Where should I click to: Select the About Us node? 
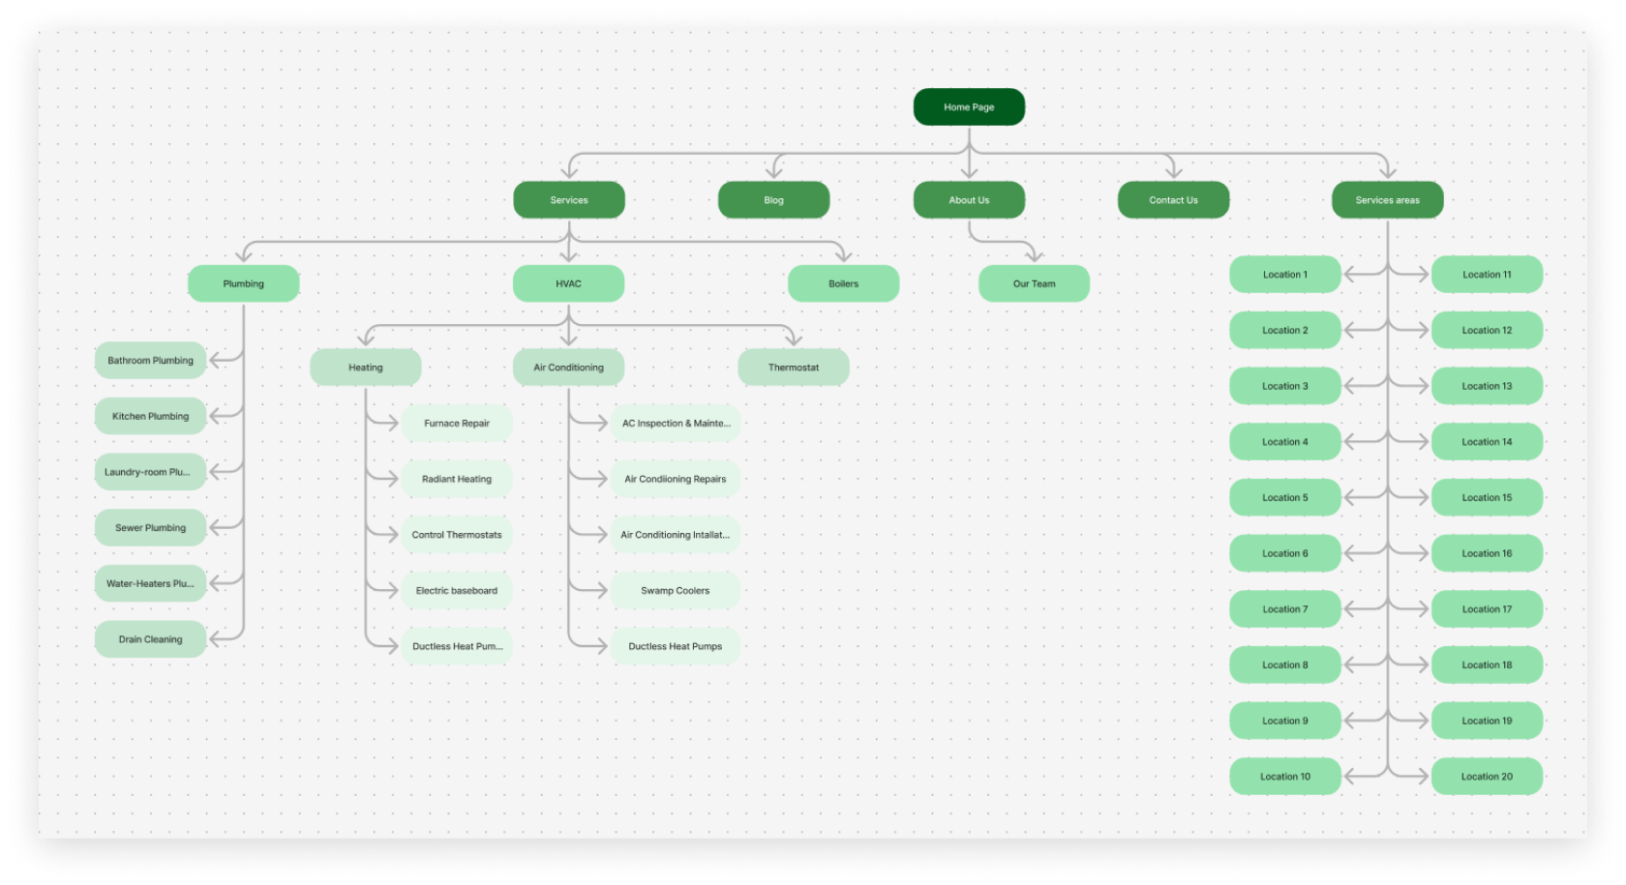[969, 200]
